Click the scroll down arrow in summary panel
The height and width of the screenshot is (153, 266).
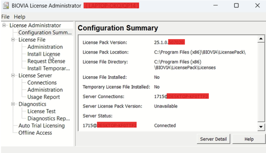tap(261, 126)
